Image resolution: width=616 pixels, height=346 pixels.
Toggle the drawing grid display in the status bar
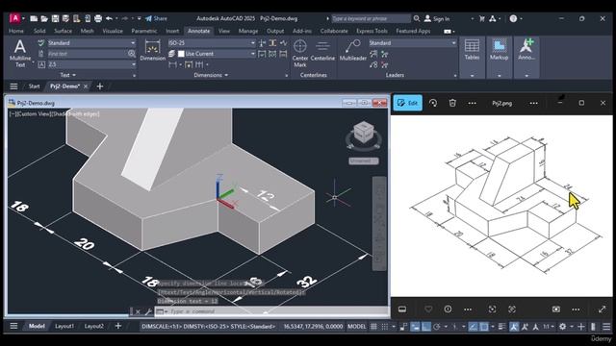373,327
